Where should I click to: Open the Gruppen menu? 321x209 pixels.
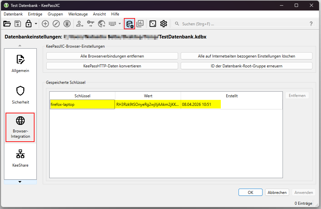[x=55, y=14]
